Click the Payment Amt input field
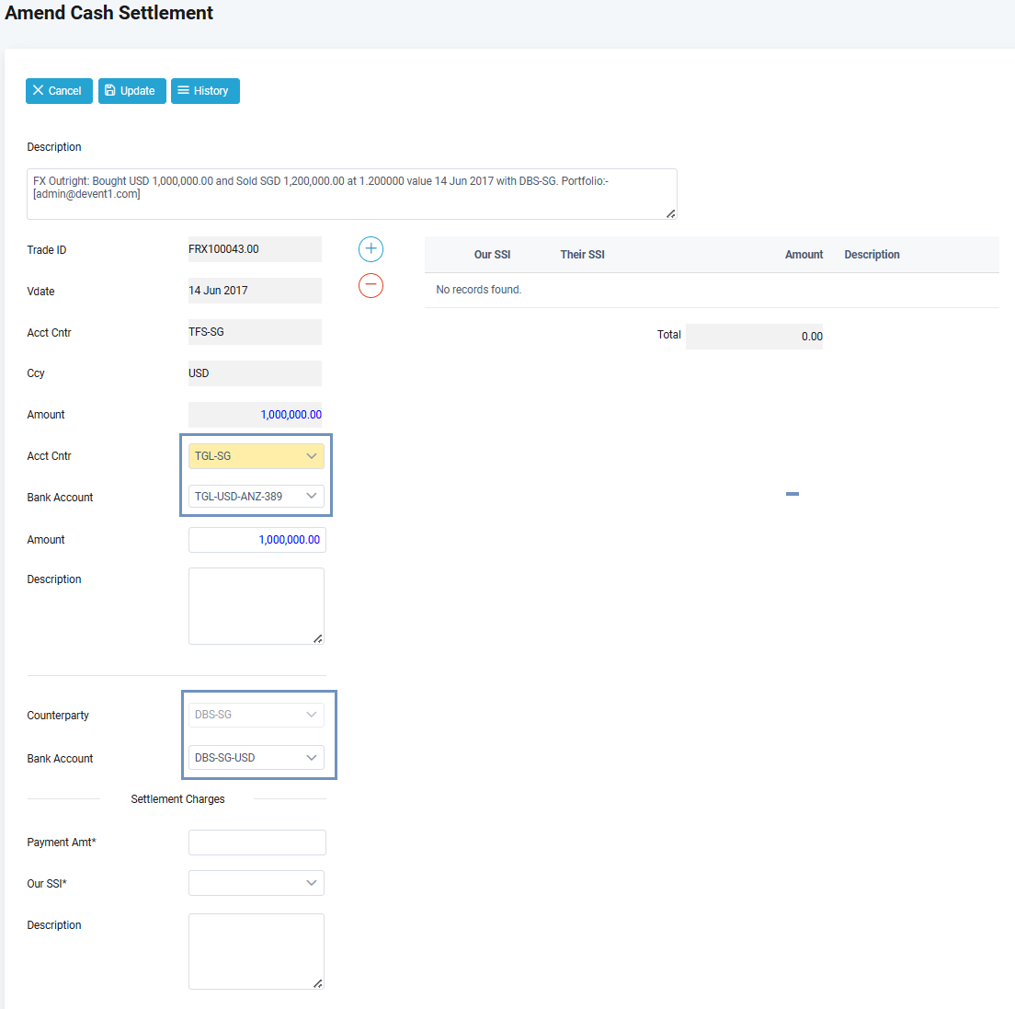The width and height of the screenshot is (1015, 1009). point(257,843)
